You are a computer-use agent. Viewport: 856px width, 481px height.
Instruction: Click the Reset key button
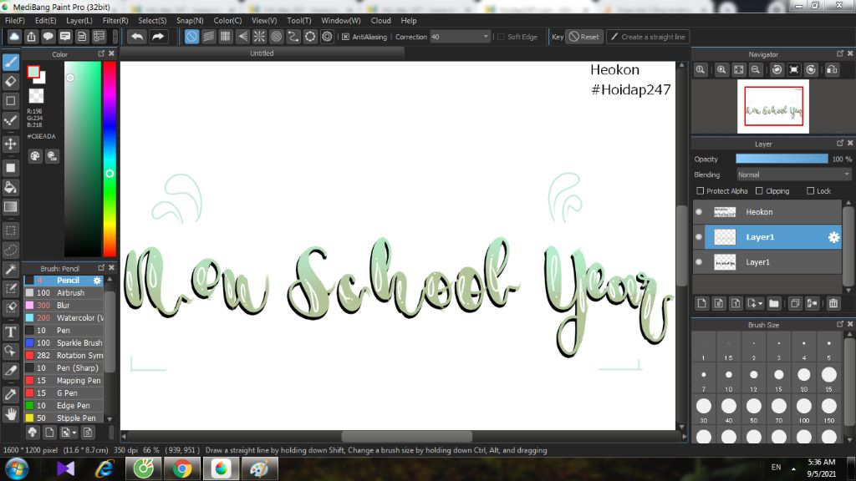[x=584, y=37]
